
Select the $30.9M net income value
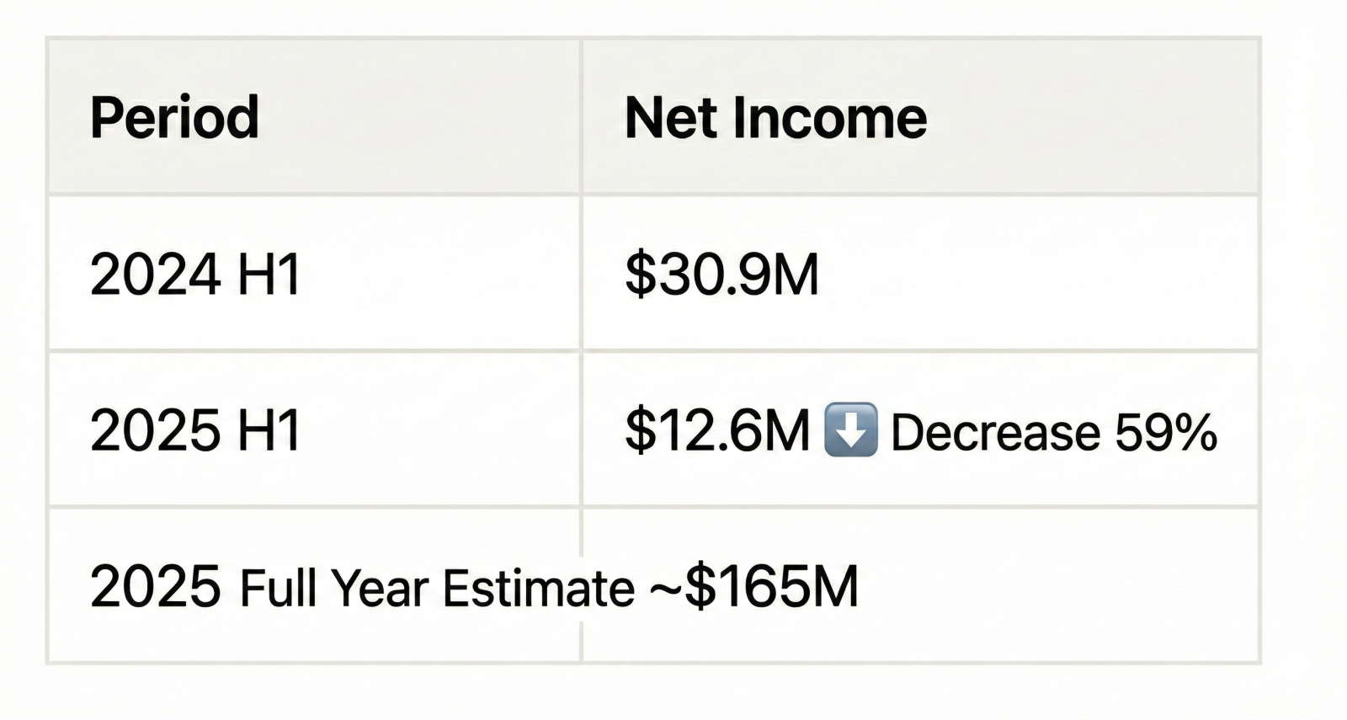(721, 275)
